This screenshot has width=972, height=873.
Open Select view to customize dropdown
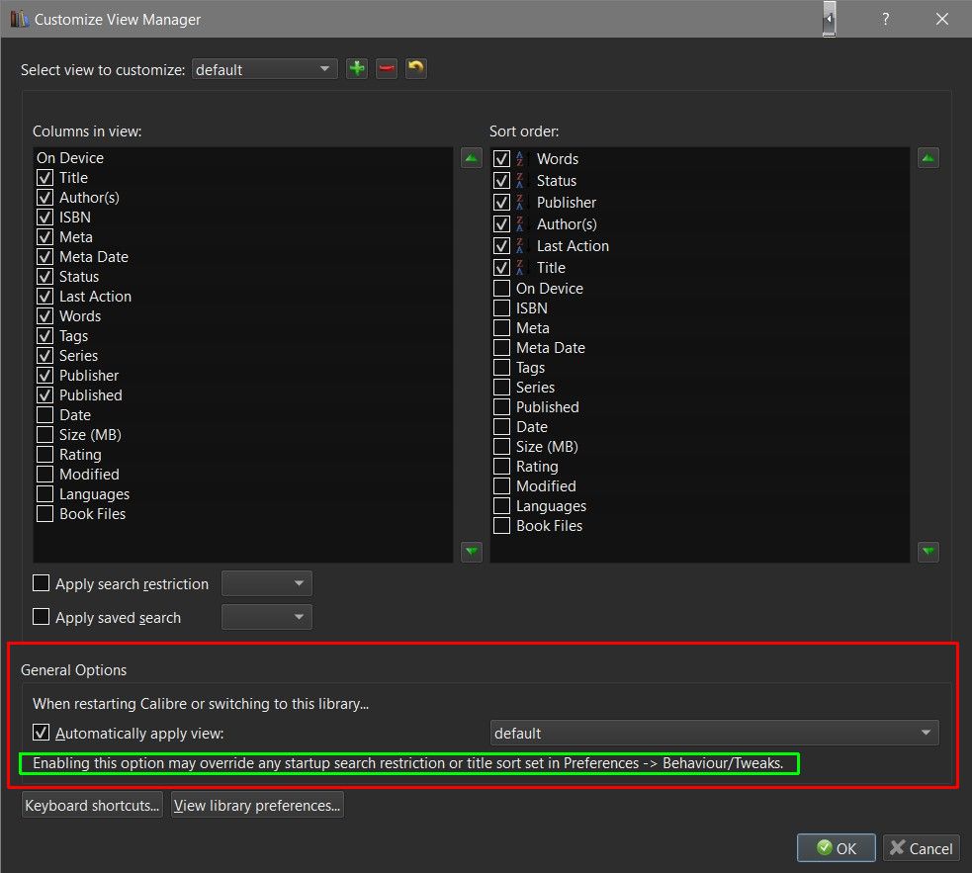265,69
